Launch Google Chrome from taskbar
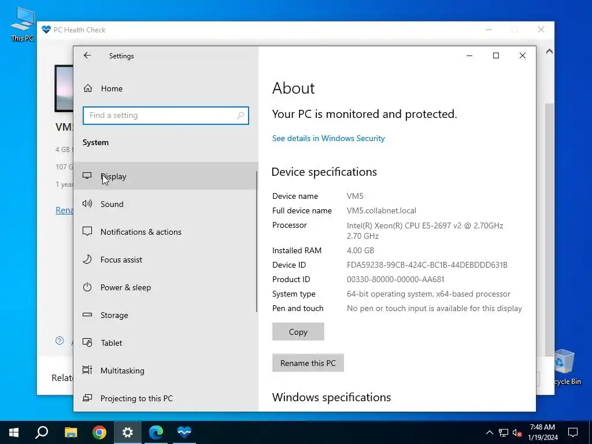The height and width of the screenshot is (444, 592). coord(99,432)
